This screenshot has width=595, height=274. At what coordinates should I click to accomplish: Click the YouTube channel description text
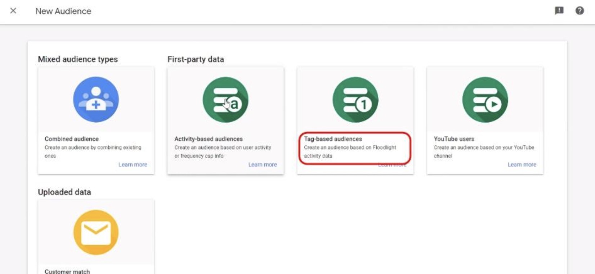pyautogui.click(x=483, y=151)
